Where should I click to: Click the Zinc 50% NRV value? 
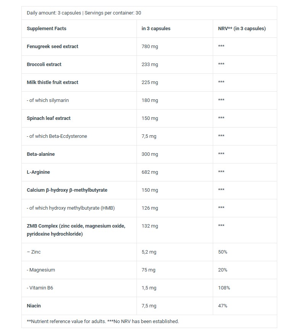(x=223, y=252)
